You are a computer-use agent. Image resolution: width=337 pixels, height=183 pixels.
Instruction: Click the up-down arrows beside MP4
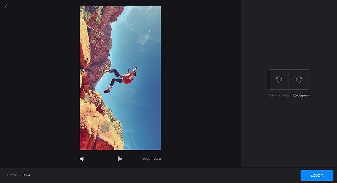coord(33,175)
